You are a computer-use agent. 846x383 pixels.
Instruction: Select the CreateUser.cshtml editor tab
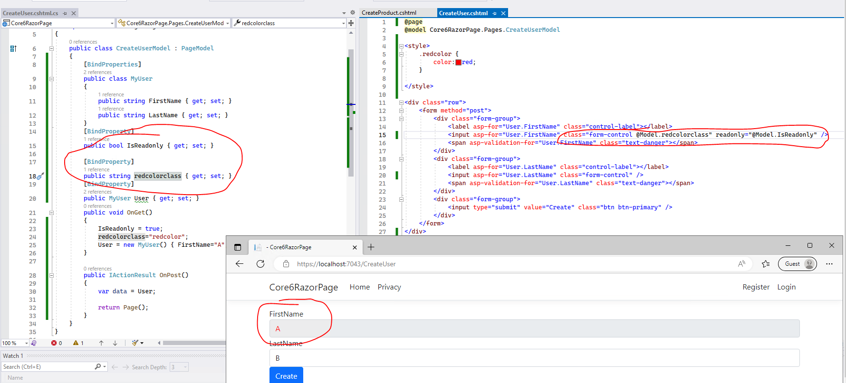point(463,13)
